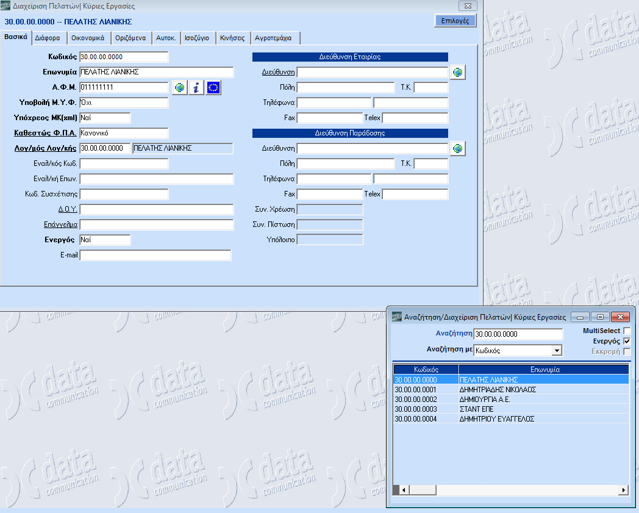Select row ΣΤΑΝΤ ΕΠΕ
The image size is (639, 513).
click(511, 409)
